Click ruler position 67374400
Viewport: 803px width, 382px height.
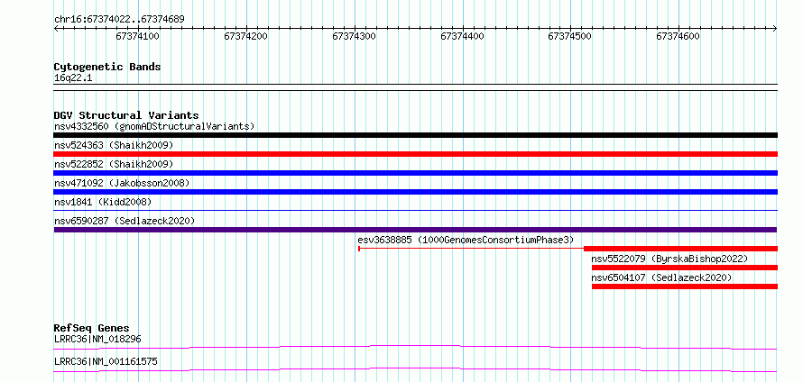point(463,36)
